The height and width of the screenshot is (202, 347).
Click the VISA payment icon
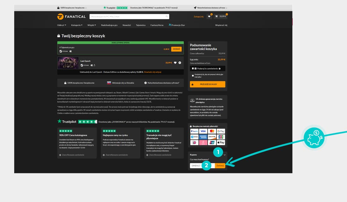(203, 131)
